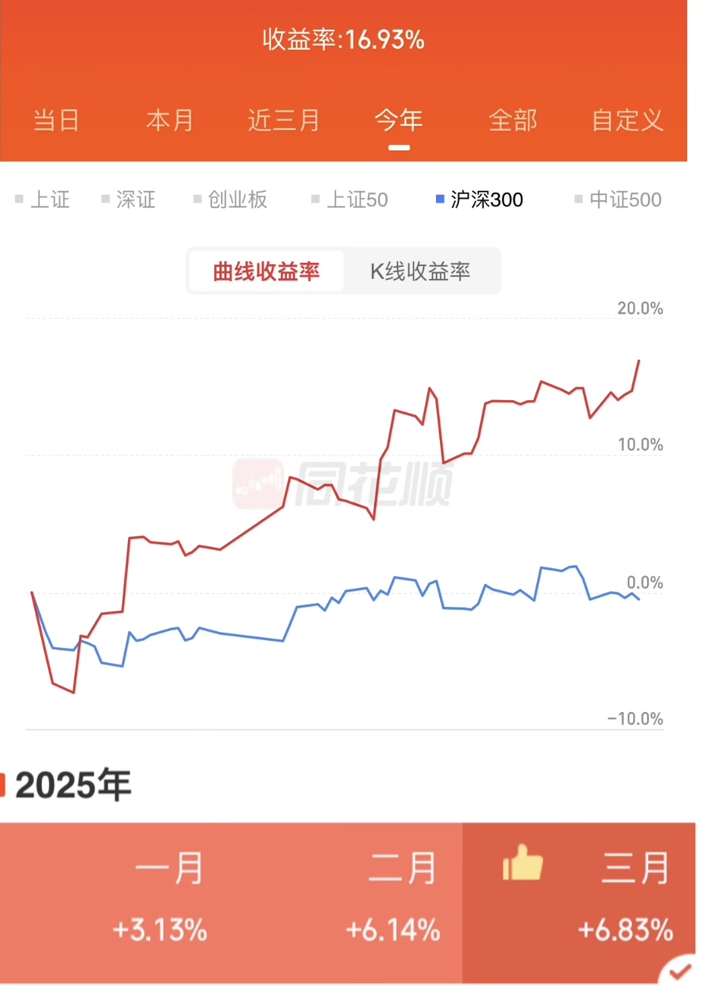Tap the checkmark icon at bottom right
702x989 pixels.
[x=680, y=971]
